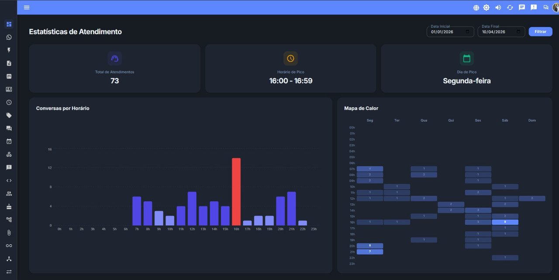This screenshot has width=559, height=280.
Task: Open the clock schedule icon in sidebar
Action: pyautogui.click(x=9, y=102)
